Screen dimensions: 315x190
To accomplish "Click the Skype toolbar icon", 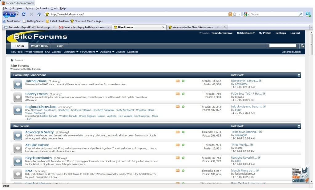I will tap(308, 14).
